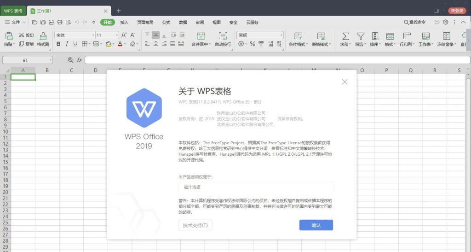The width and height of the screenshot is (471, 252).
Task: Apply the red font color A
Action: tap(120, 44)
